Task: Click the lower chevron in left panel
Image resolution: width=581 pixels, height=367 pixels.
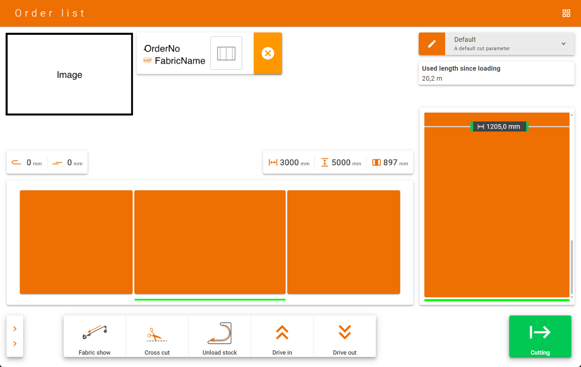Action: click(x=15, y=344)
